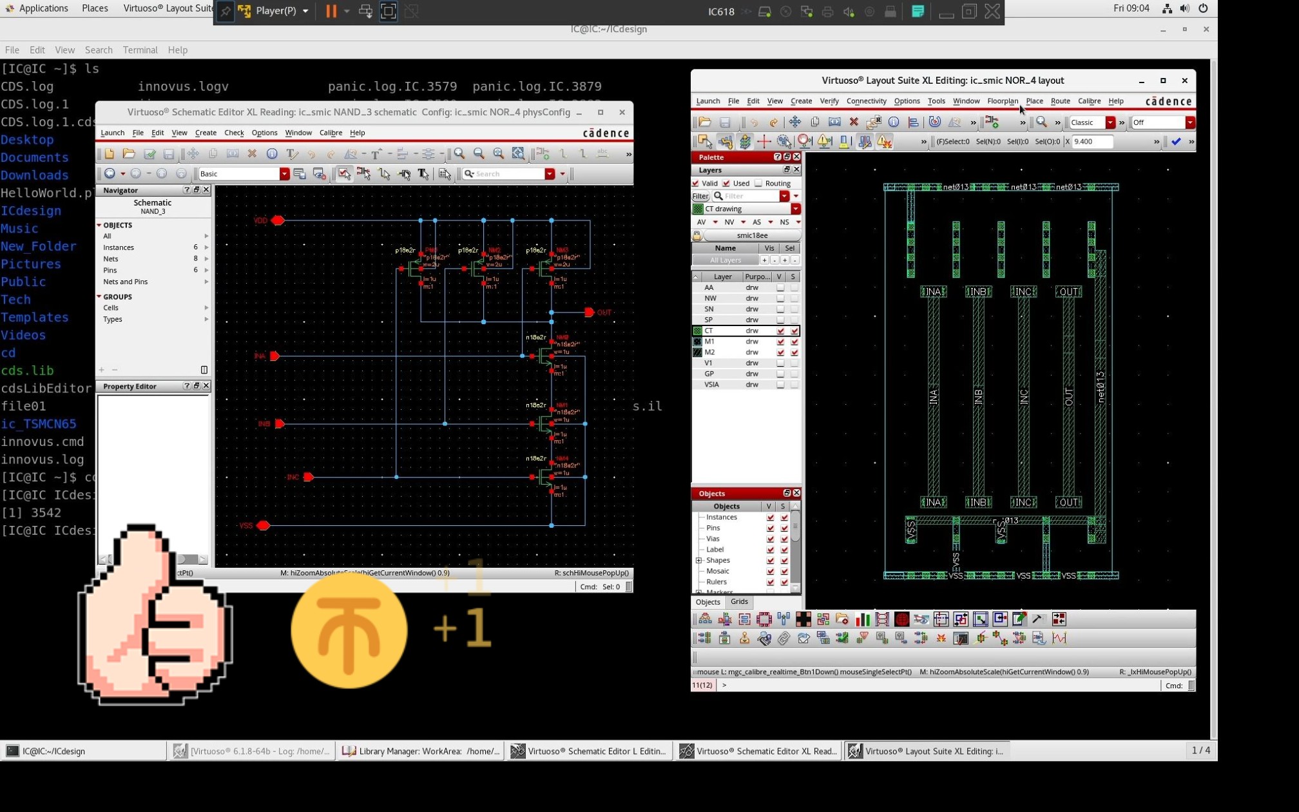Open the AV dropdown arrow in Layers panel
1299x812 pixels.
point(715,222)
